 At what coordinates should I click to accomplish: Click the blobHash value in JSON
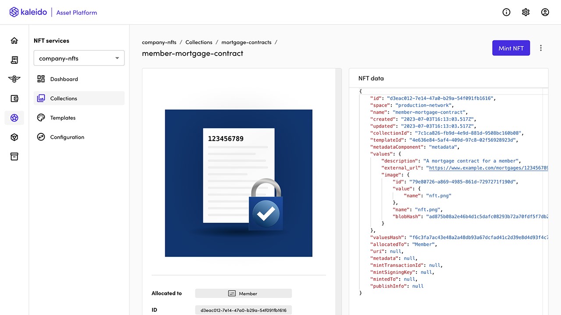pos(487,217)
